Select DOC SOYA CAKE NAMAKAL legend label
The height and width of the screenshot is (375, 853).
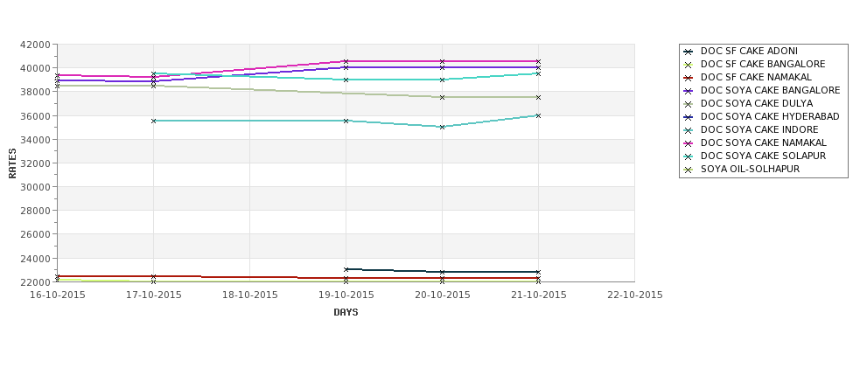[x=763, y=143]
